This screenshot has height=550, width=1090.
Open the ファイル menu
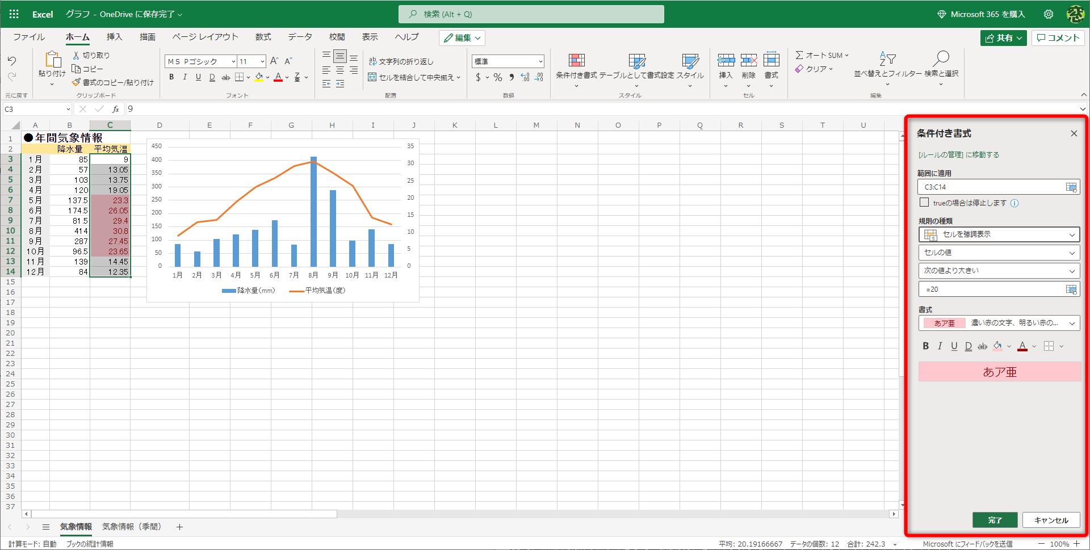coord(29,37)
